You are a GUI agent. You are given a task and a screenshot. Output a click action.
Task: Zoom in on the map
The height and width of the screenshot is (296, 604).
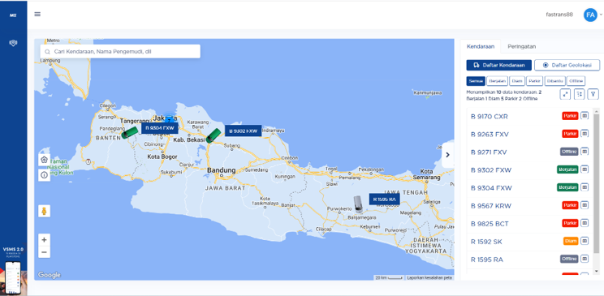pyautogui.click(x=45, y=239)
